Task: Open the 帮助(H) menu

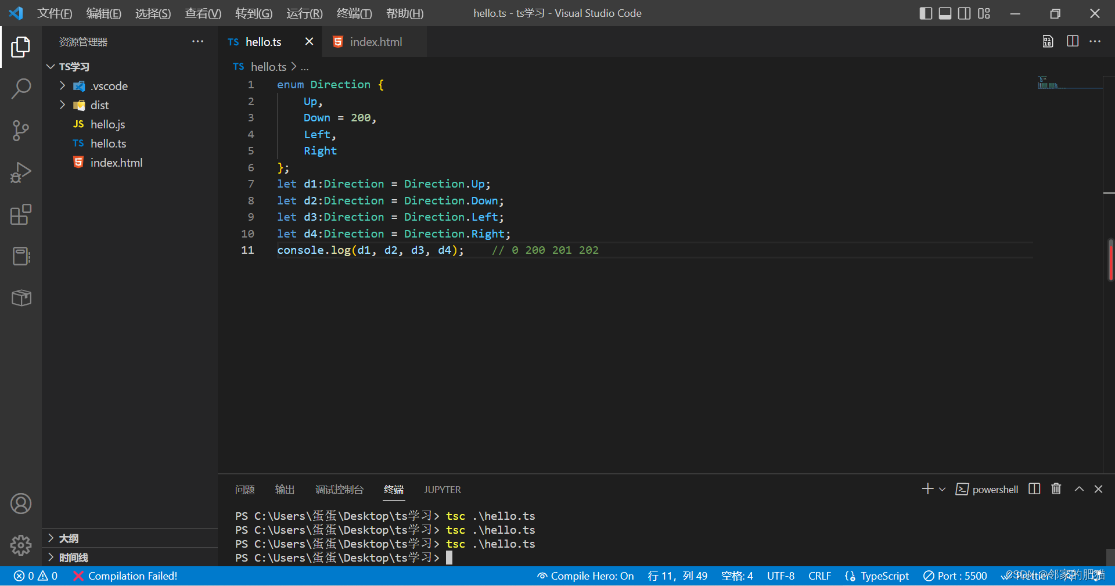Action: click(x=405, y=13)
